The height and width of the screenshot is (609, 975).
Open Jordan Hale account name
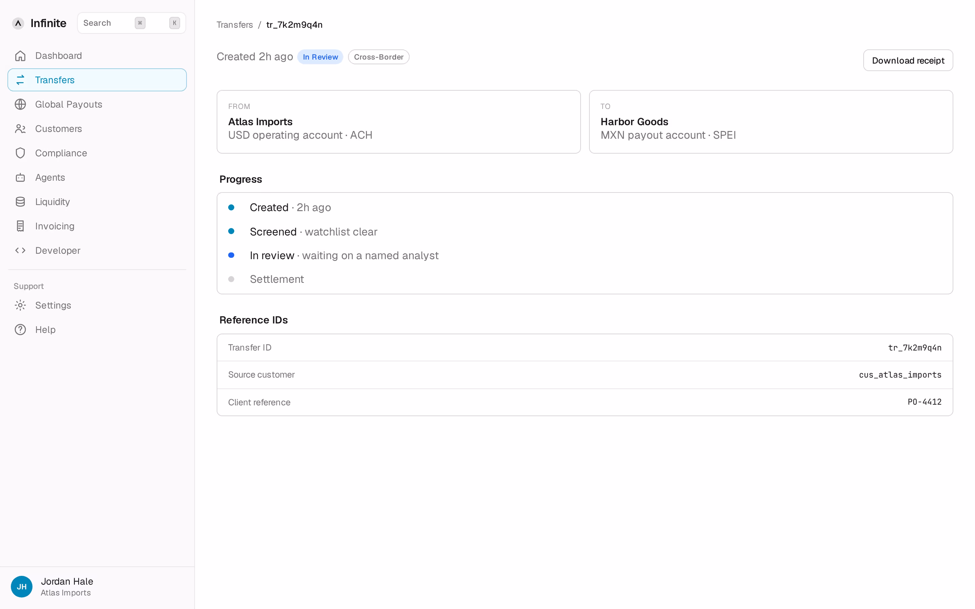click(x=67, y=581)
